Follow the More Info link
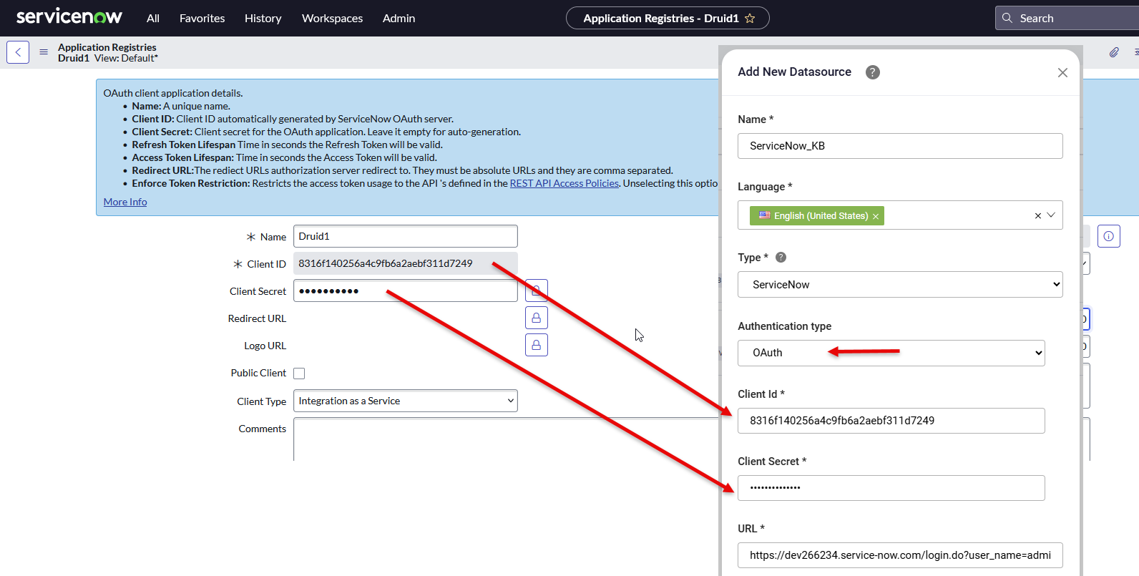Image resolution: width=1139 pixels, height=576 pixels. [125, 202]
